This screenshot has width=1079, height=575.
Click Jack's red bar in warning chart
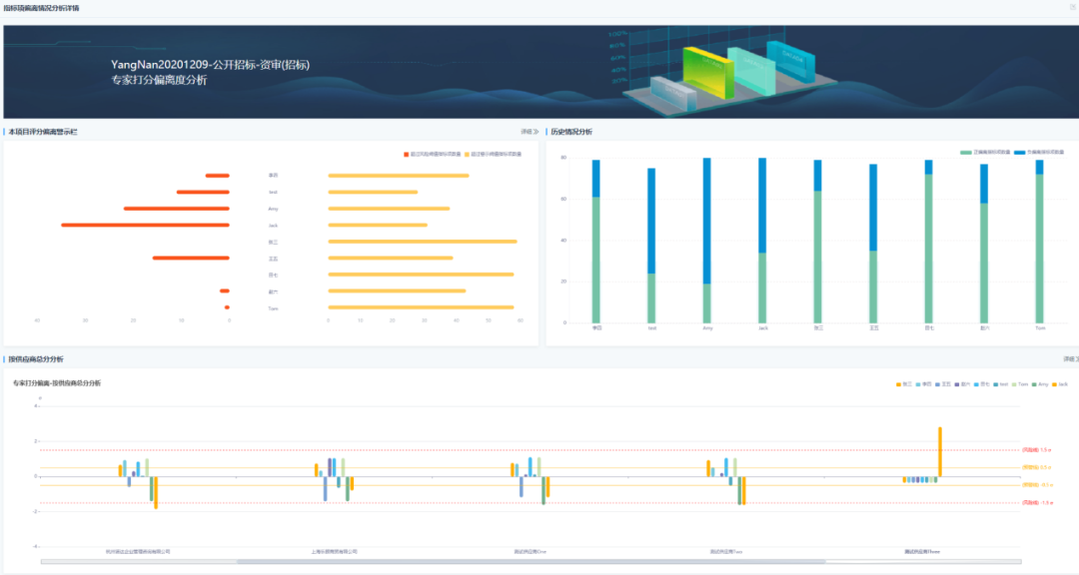pos(145,225)
